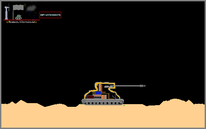Click the COPY WITH CREDITS button
This screenshot has width=206, height=129.
click(50, 15)
